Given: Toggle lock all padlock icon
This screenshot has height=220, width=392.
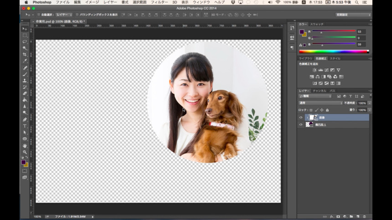Looking at the screenshot, I should pyautogui.click(x=327, y=110).
